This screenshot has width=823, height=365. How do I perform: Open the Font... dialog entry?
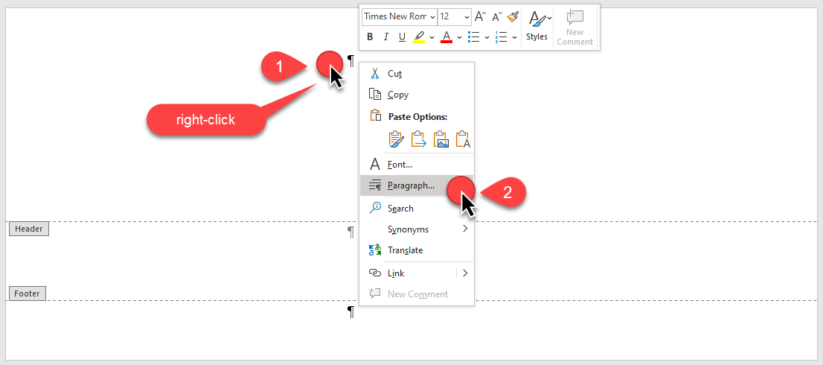[x=417, y=165]
